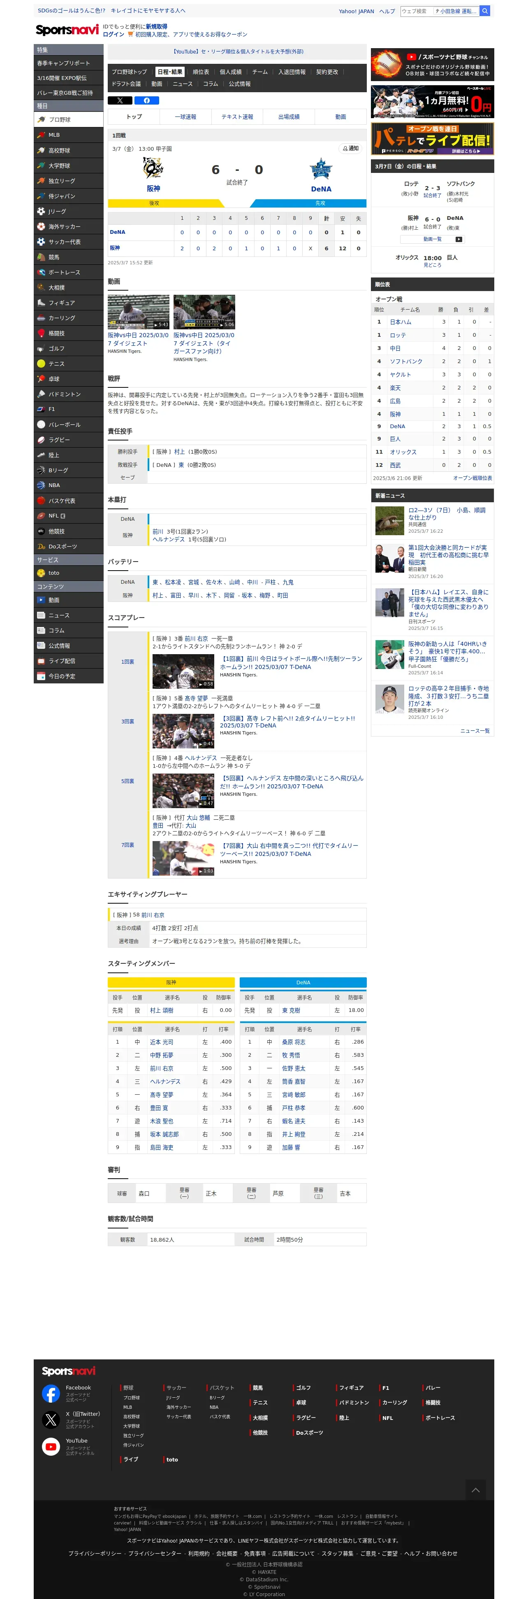The image size is (528, 1599).
Task: Open フィギュア in the sidebar
Action: point(68,303)
